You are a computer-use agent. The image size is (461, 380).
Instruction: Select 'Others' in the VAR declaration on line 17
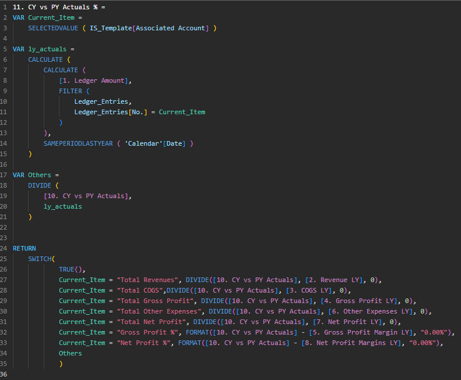[x=40, y=175]
